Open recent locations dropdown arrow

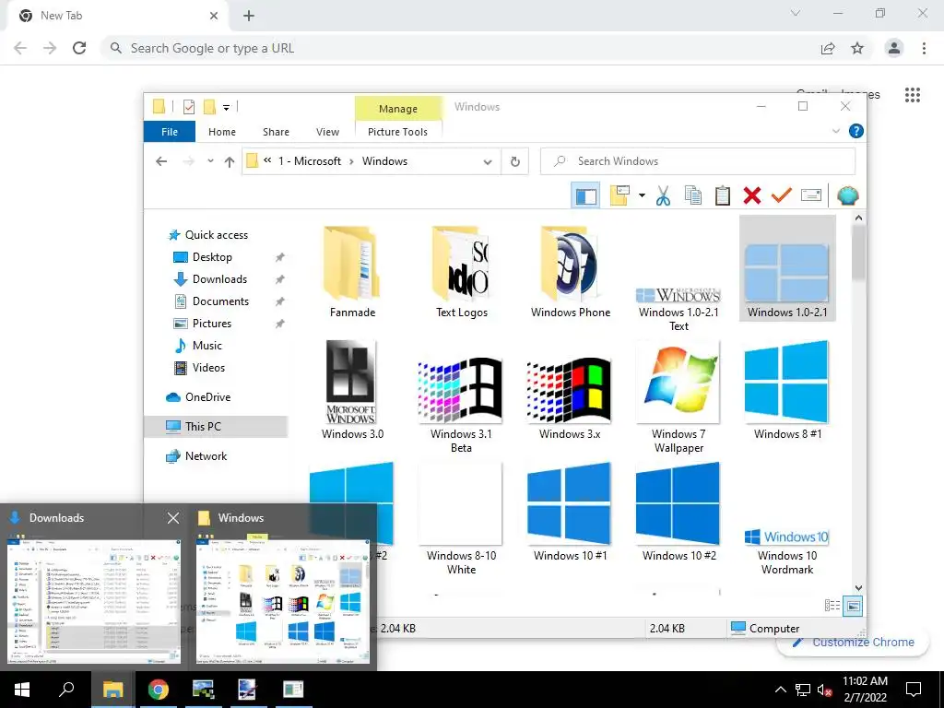point(210,161)
